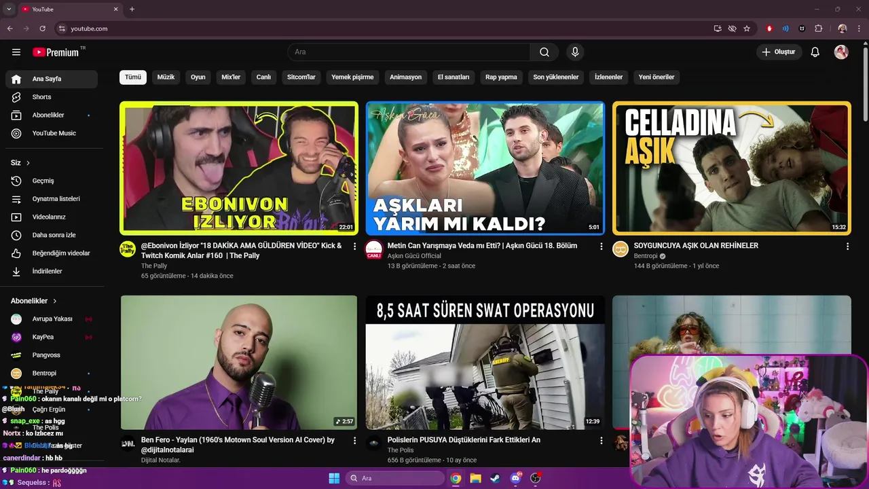Open KayPea subscription channel
869x489 pixels.
coord(52,337)
